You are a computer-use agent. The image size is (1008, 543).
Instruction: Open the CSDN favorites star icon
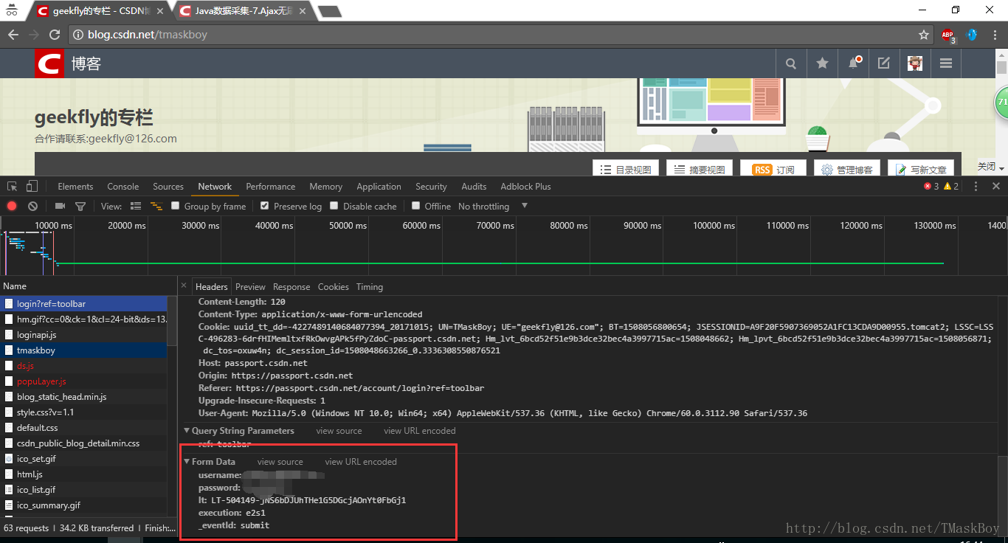(x=822, y=63)
